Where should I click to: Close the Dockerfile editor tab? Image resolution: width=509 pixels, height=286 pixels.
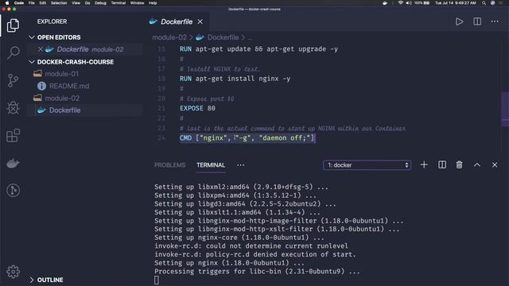tap(200, 21)
